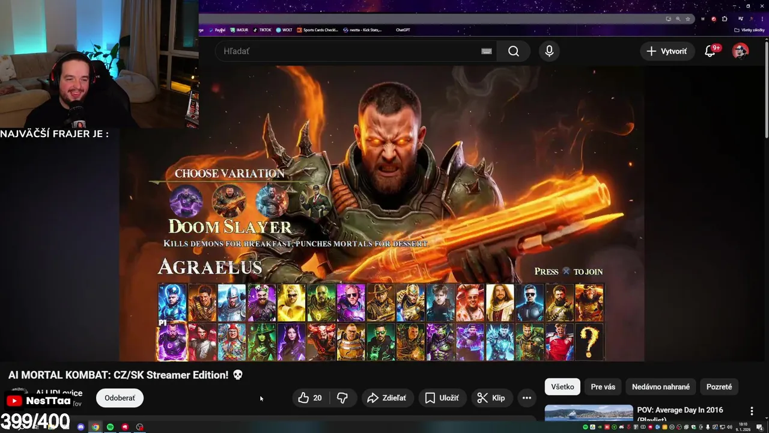Open more actions three-dot menu under video
Screen dimensions: 769x433
pyautogui.click(x=526, y=398)
